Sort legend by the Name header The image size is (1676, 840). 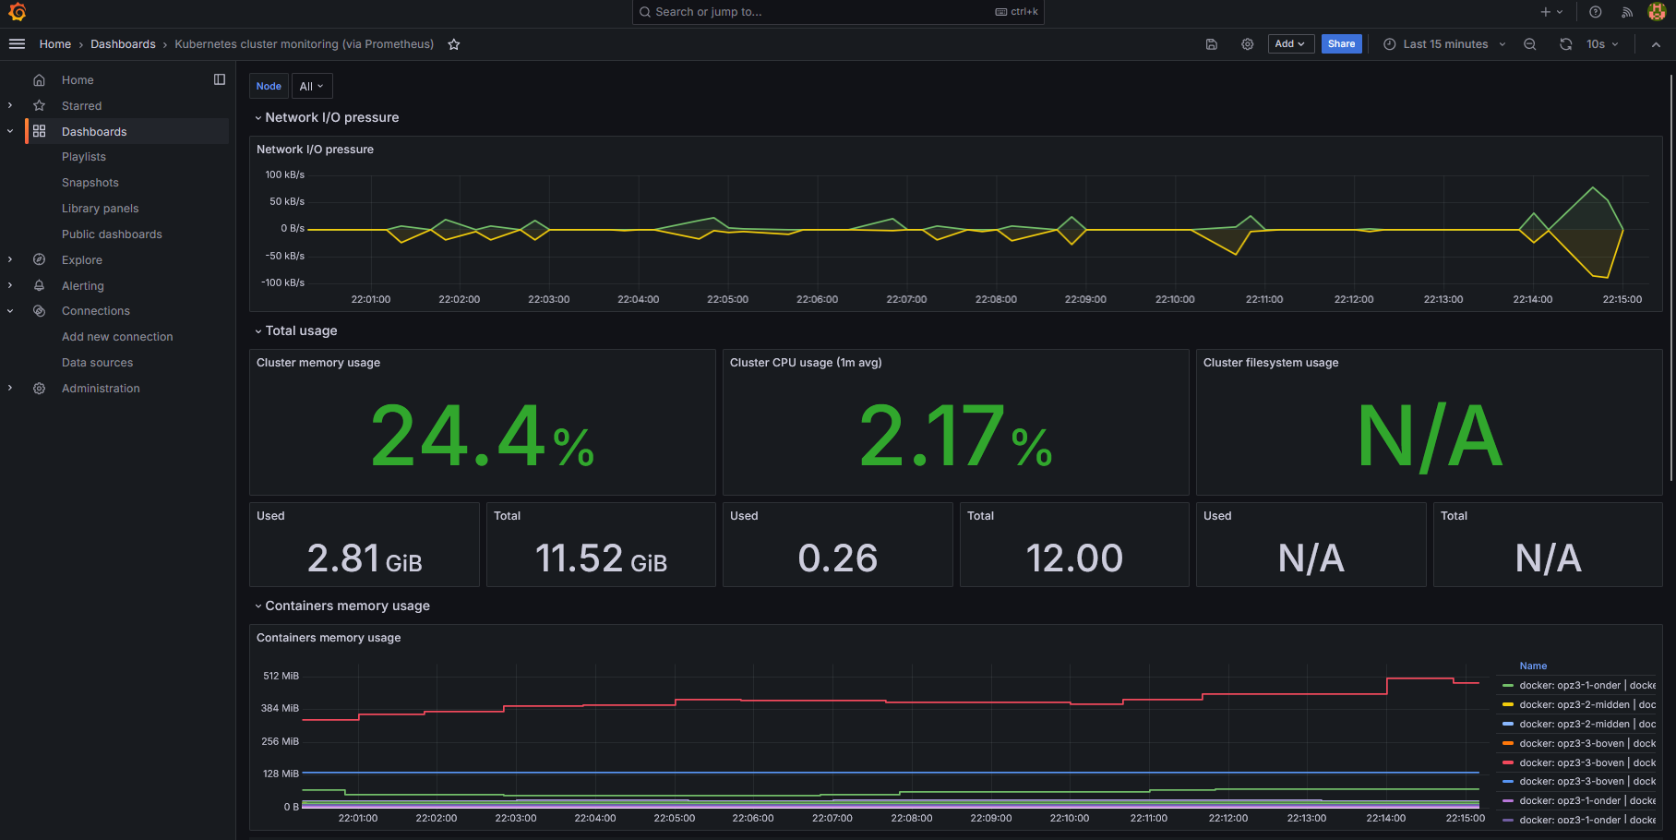coord(1533,666)
